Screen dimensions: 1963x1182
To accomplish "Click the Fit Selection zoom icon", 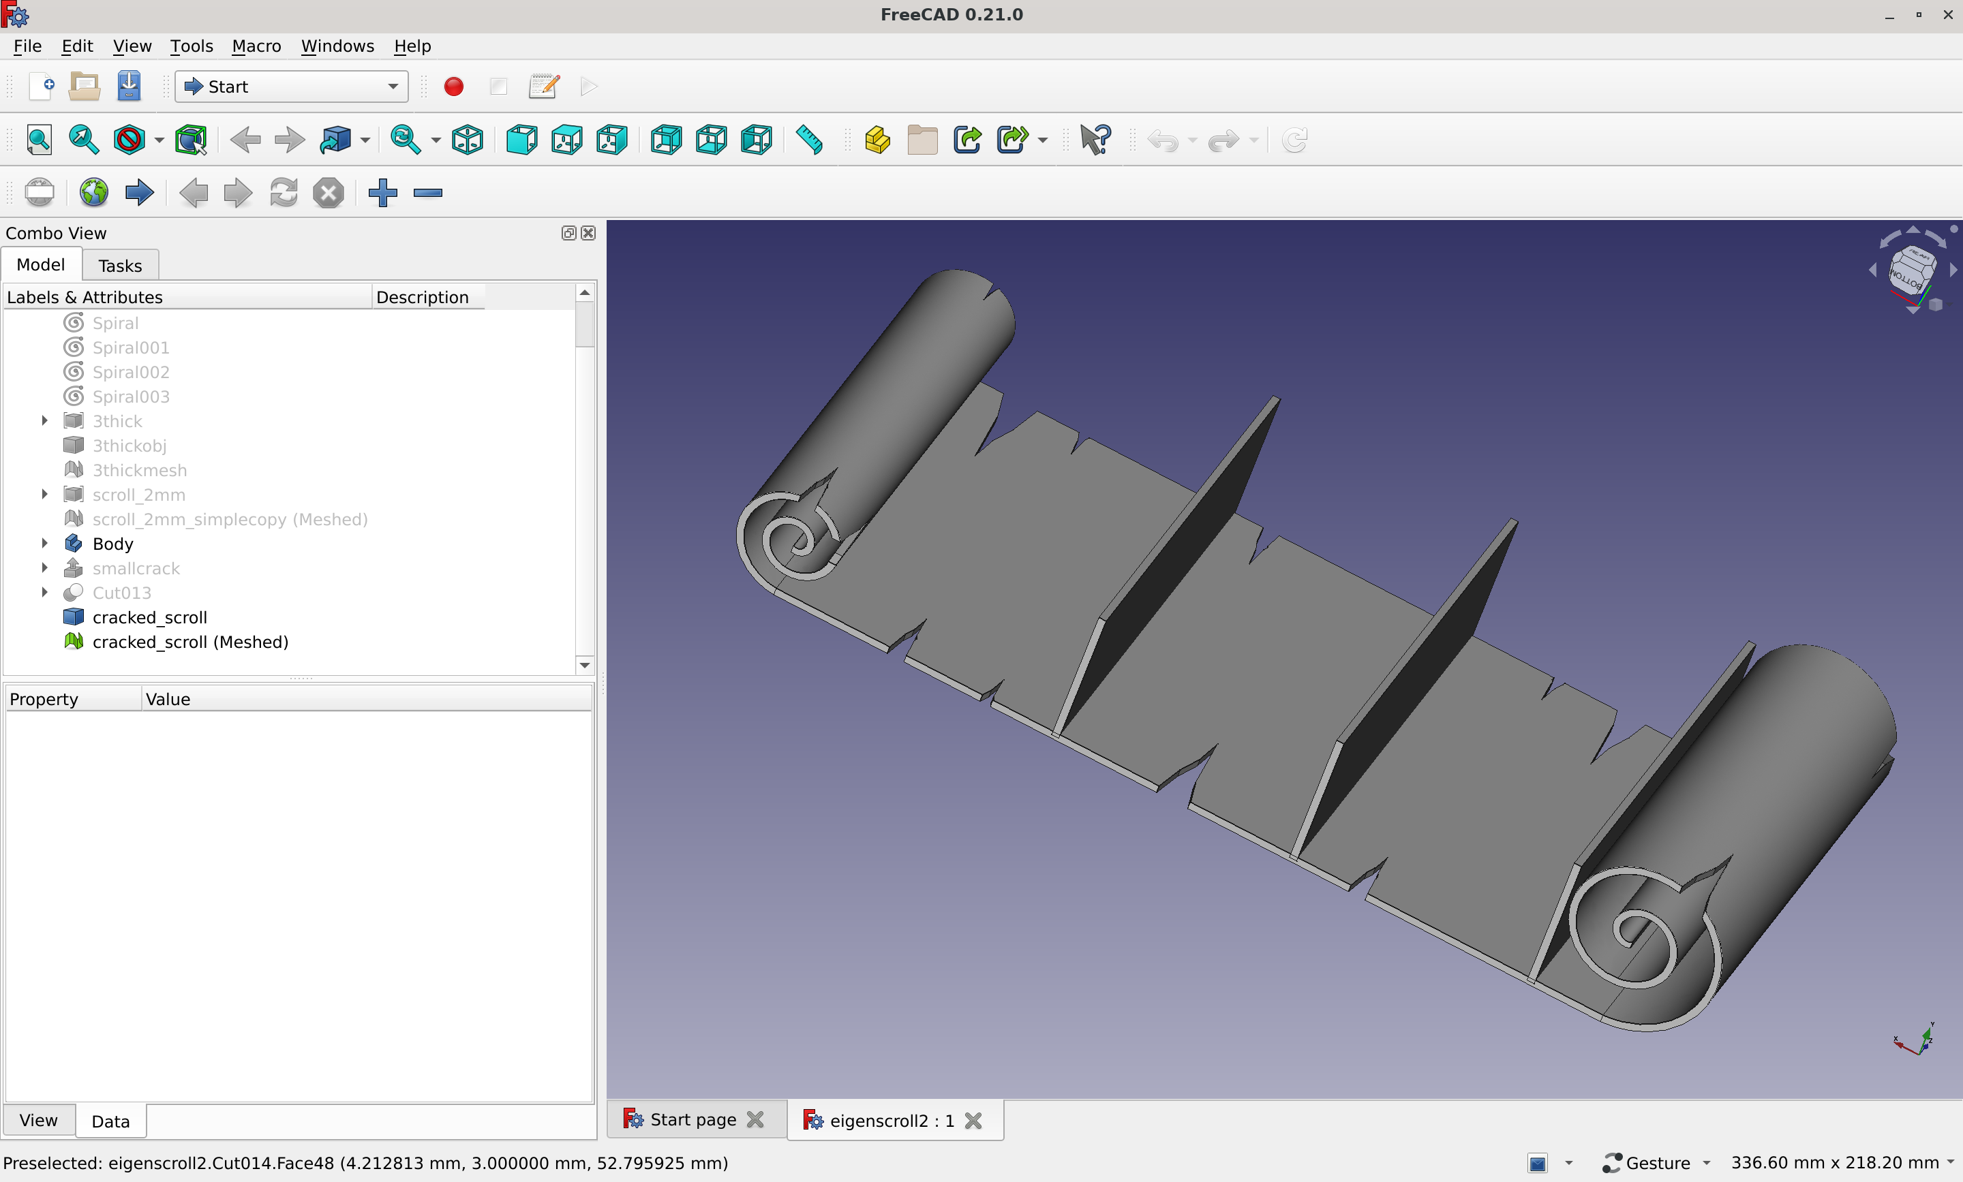I will 84,140.
